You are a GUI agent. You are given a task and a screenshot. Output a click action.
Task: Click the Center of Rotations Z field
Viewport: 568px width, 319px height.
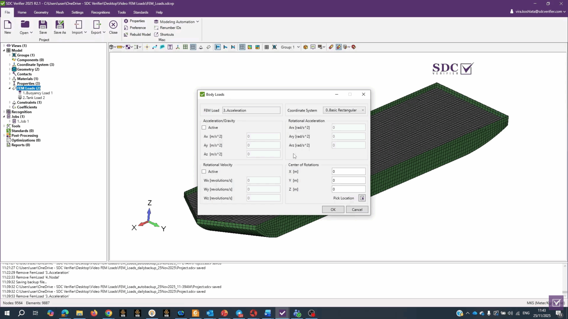tap(348, 189)
